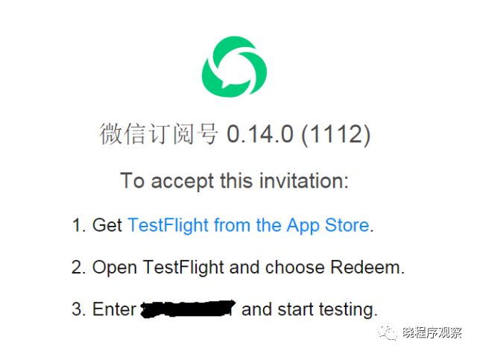Select the blacked-out redemption code
The height and width of the screenshot is (354, 477).
point(188,309)
